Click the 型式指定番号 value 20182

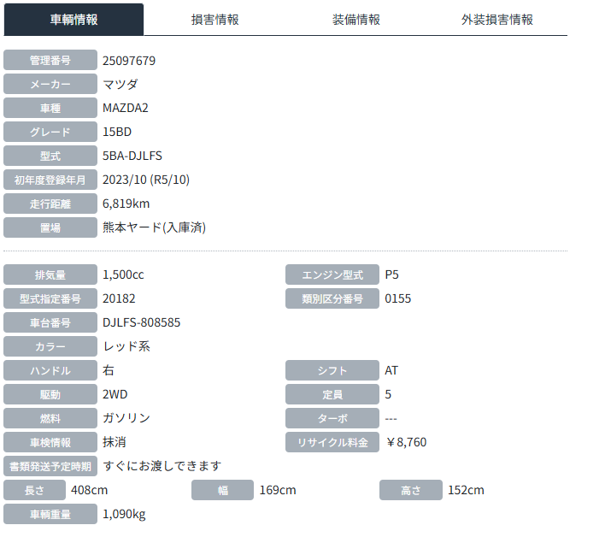point(119,298)
